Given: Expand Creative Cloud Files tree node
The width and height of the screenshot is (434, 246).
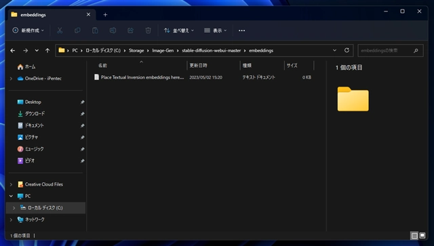Looking at the screenshot, I should (11, 184).
